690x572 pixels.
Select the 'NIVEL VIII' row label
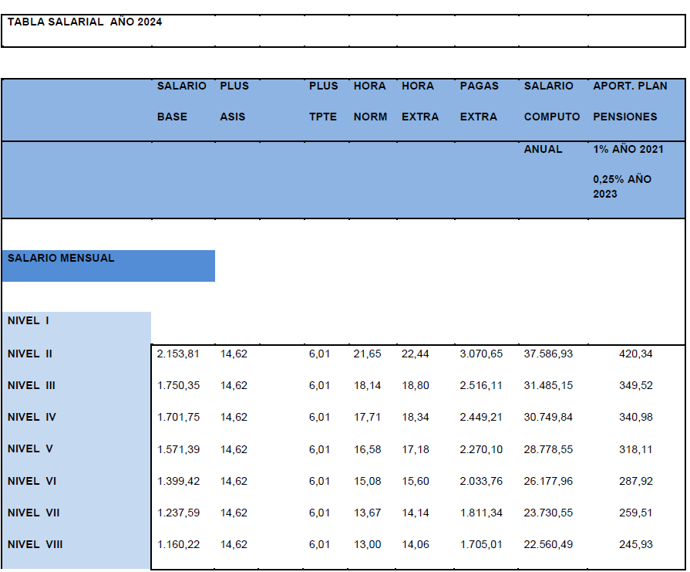coord(35,544)
